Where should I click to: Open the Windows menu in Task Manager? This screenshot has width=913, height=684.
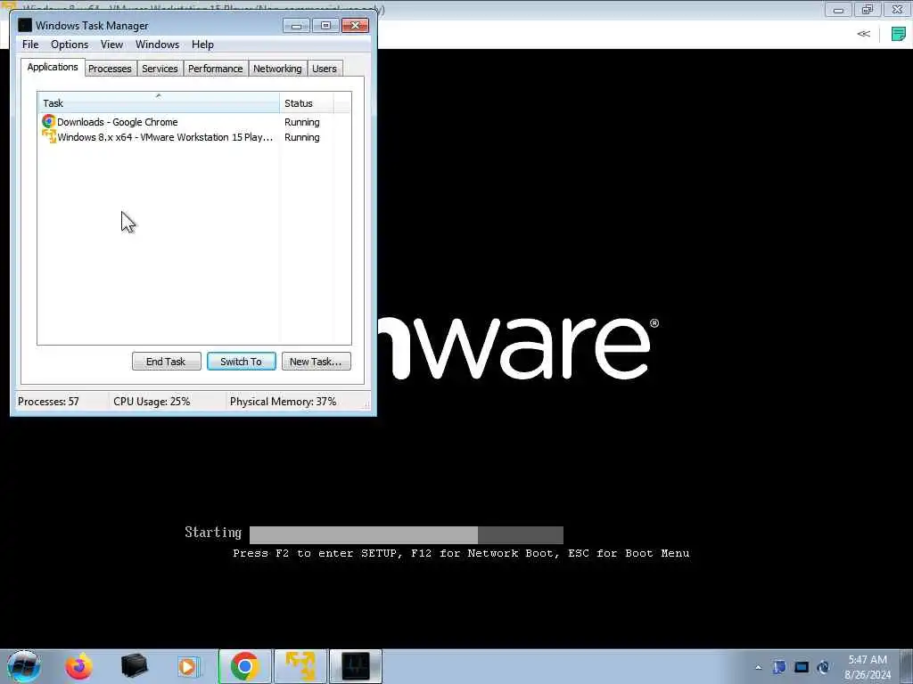pyautogui.click(x=157, y=45)
